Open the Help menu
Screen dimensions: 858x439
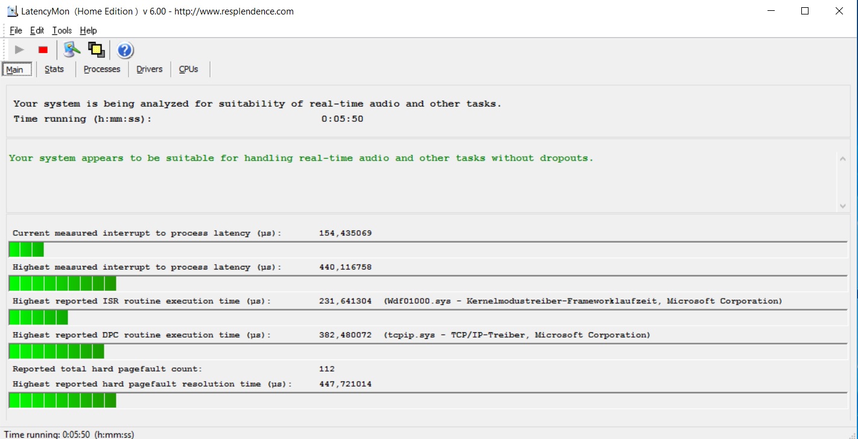point(88,31)
